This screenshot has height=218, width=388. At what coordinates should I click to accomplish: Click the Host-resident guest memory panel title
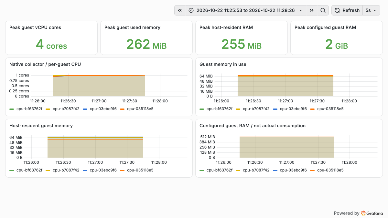pyautogui.click(x=41, y=126)
